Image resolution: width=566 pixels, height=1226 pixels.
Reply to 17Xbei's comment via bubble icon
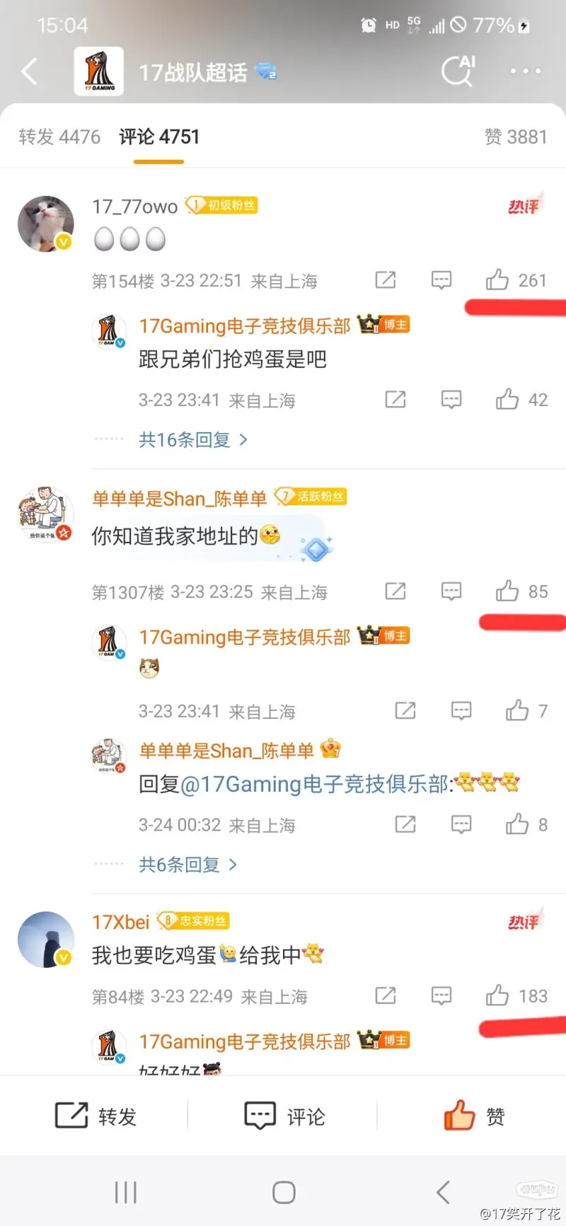[441, 996]
